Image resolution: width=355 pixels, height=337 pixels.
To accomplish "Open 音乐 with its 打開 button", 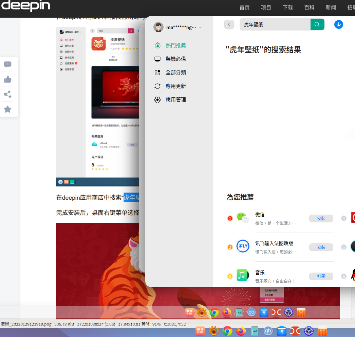I will pos(321,276).
